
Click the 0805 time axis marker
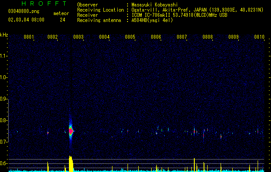130,37
